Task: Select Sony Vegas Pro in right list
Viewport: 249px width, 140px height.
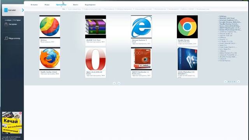Action: (224, 49)
